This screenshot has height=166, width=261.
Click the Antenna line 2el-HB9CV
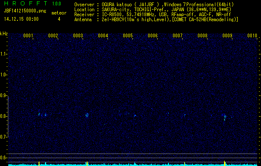click(x=156, y=20)
